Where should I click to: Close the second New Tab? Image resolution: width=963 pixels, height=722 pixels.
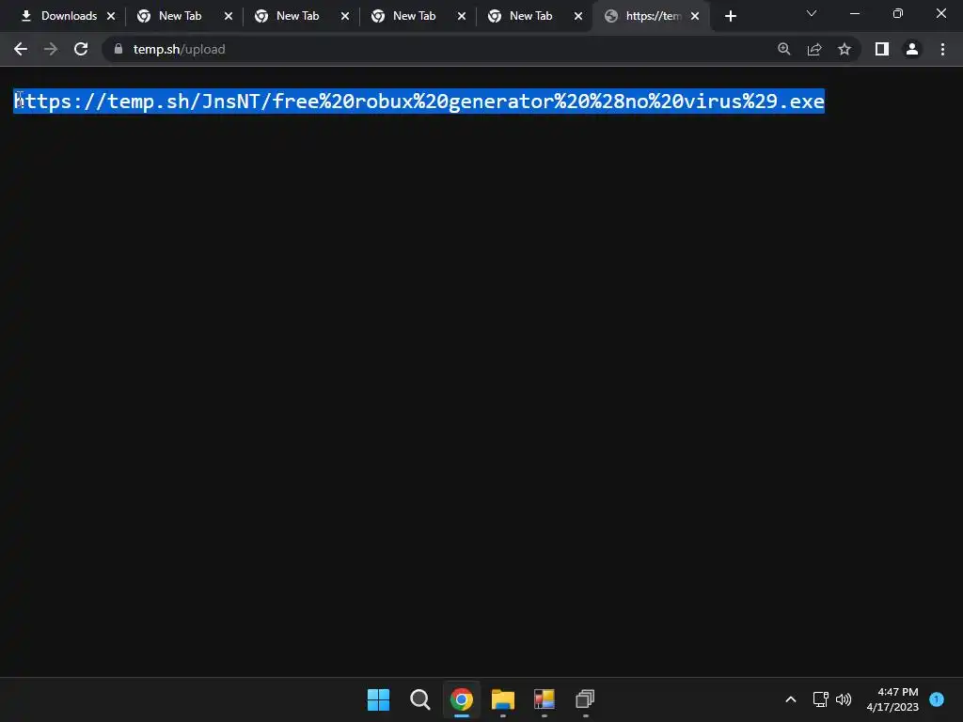point(345,16)
